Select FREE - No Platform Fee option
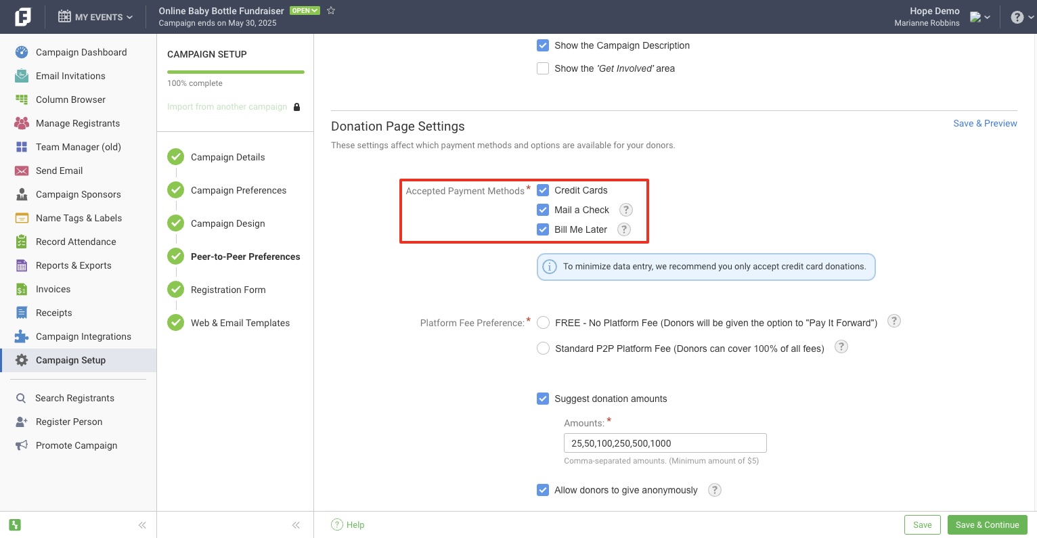 543,323
